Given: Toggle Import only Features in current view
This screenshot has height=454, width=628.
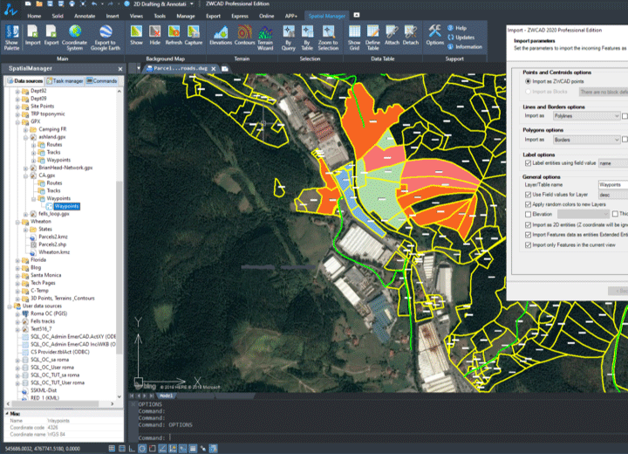Looking at the screenshot, I should tap(528, 245).
